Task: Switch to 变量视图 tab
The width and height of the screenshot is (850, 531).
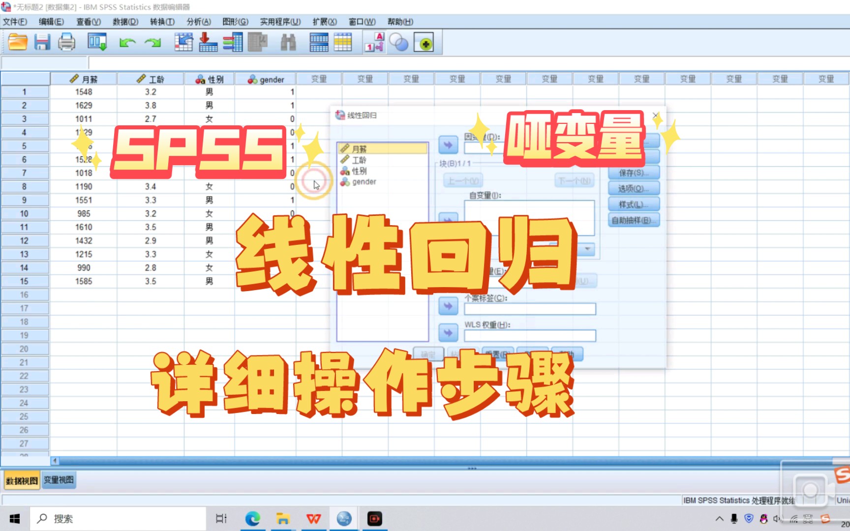Action: (59, 480)
